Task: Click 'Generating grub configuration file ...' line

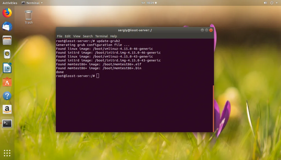Action: pos(93,45)
